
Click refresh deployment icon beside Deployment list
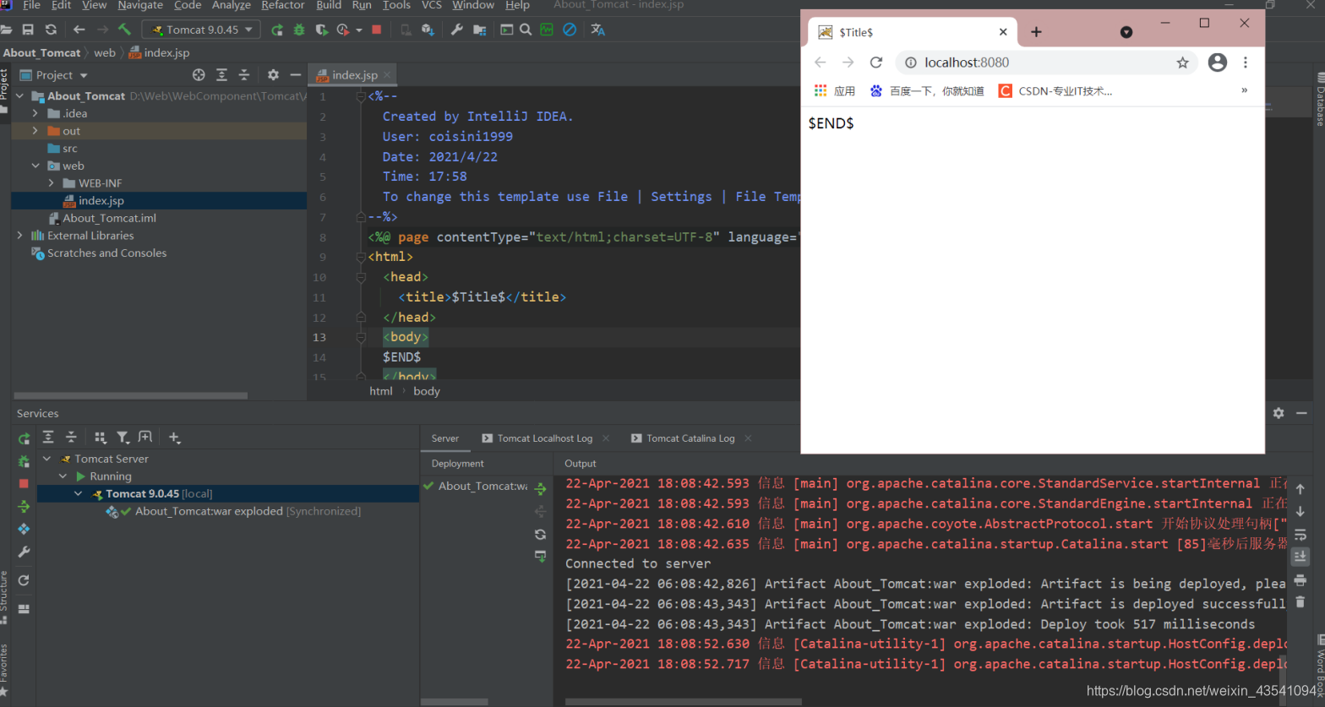(541, 534)
